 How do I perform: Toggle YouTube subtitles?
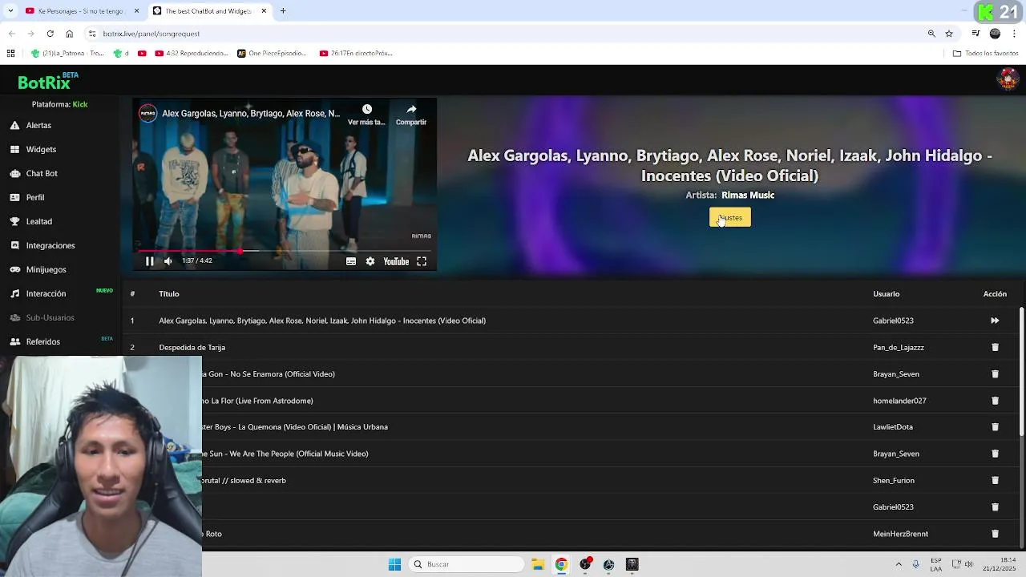tap(351, 261)
